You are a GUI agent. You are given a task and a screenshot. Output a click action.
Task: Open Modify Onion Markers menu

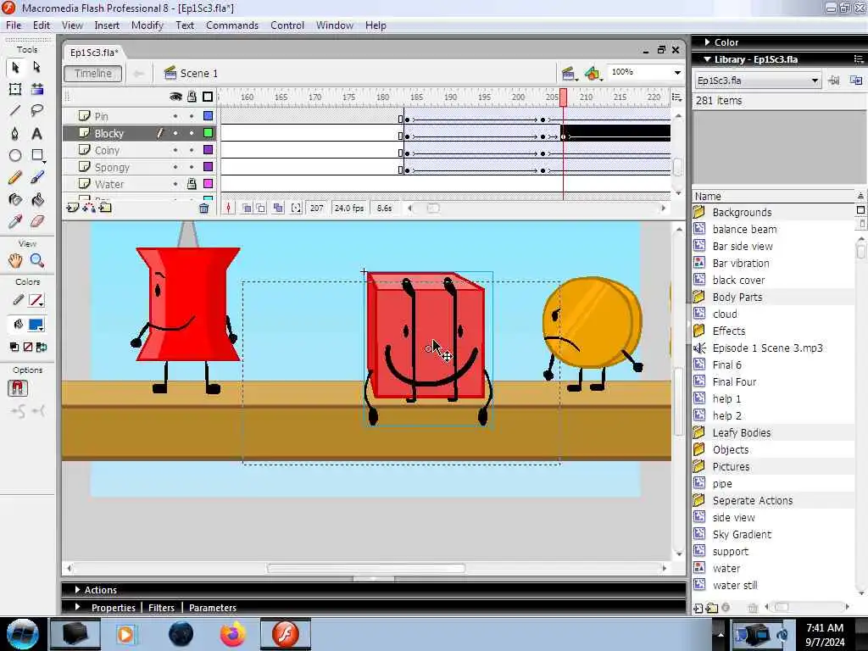pyautogui.click(x=296, y=209)
